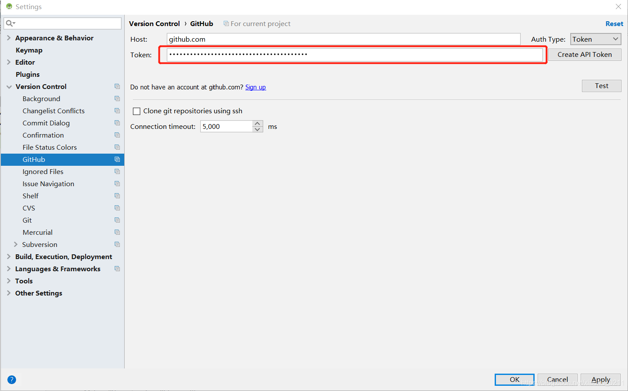Image resolution: width=628 pixels, height=391 pixels.
Task: Click the search magnifier icon in settings
Action: [10, 23]
